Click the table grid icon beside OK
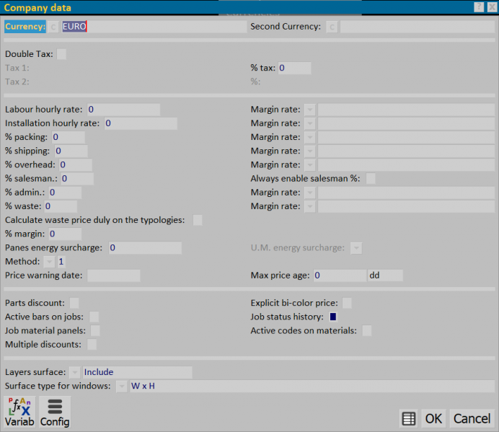 [x=409, y=418]
